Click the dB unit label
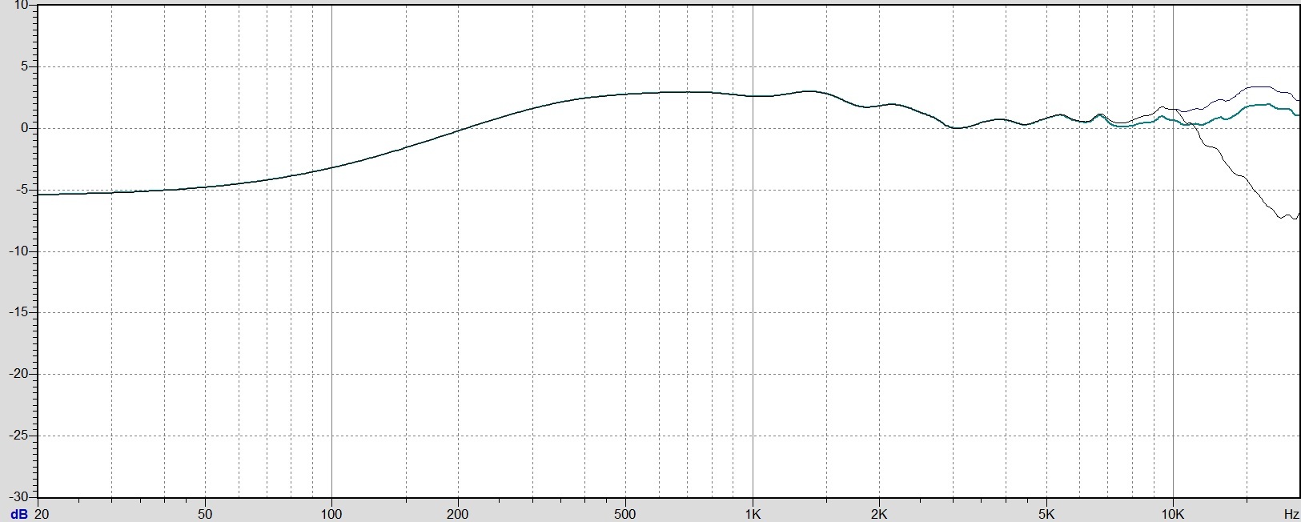Viewport: 1301px width, 522px height. pyautogui.click(x=18, y=514)
